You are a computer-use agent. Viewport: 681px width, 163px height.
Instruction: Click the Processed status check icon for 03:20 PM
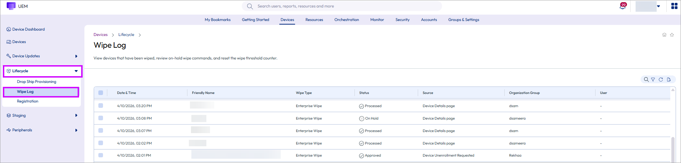(x=362, y=106)
